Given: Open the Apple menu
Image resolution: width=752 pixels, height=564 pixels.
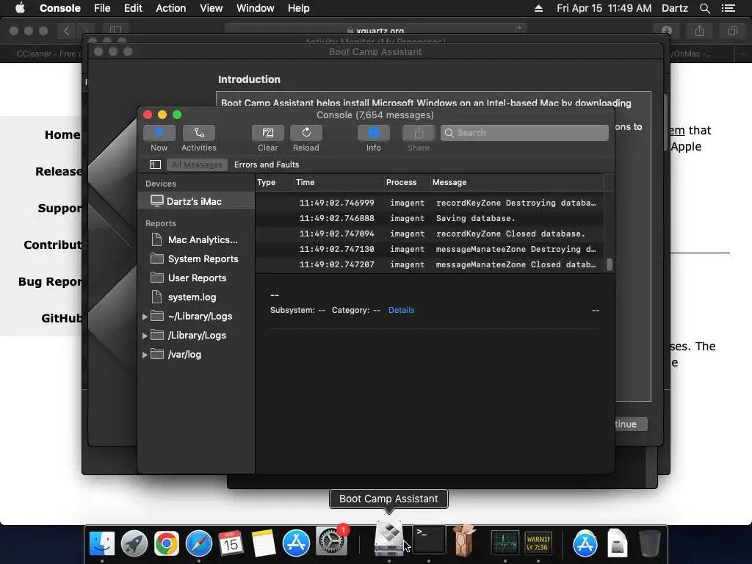Looking at the screenshot, I should pos(20,8).
